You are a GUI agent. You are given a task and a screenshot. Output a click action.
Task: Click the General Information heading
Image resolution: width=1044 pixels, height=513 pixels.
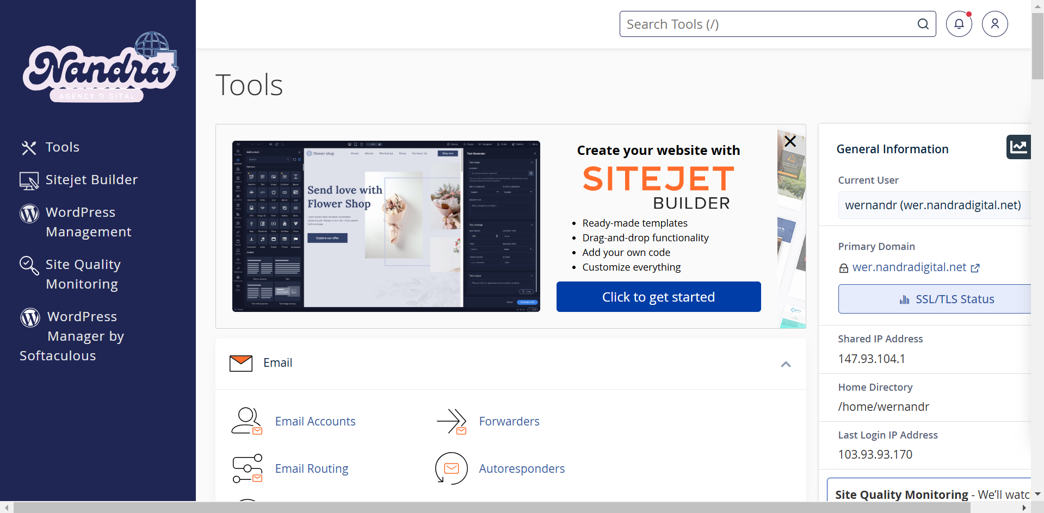click(892, 149)
